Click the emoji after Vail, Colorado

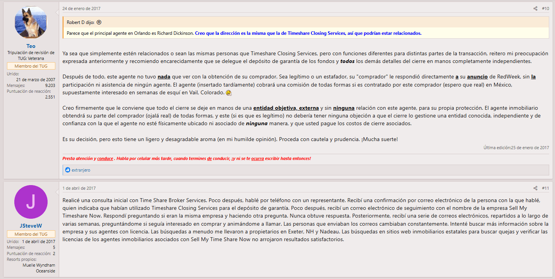click(x=229, y=93)
